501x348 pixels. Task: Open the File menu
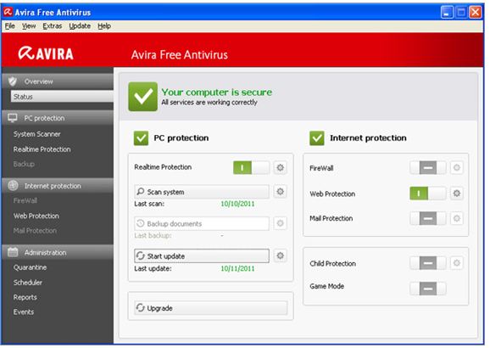(10, 26)
